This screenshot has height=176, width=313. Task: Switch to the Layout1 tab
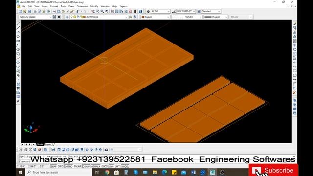click(x=49, y=144)
